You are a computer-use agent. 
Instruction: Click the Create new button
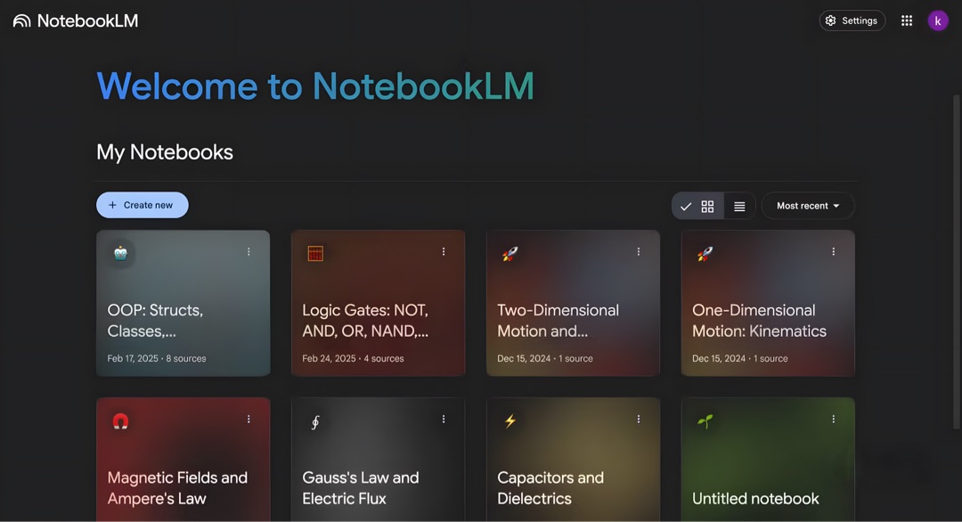(143, 205)
